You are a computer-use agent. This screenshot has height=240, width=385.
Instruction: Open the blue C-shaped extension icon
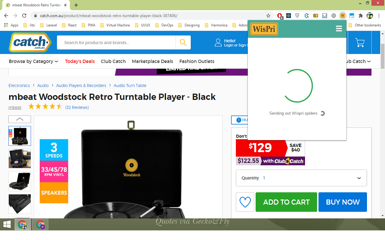point(306,16)
